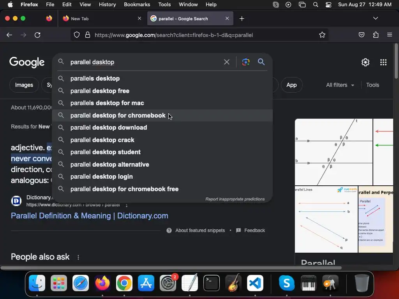Search by image with Google Lens icon
Image resolution: width=399 pixels, height=299 pixels.
point(245,62)
